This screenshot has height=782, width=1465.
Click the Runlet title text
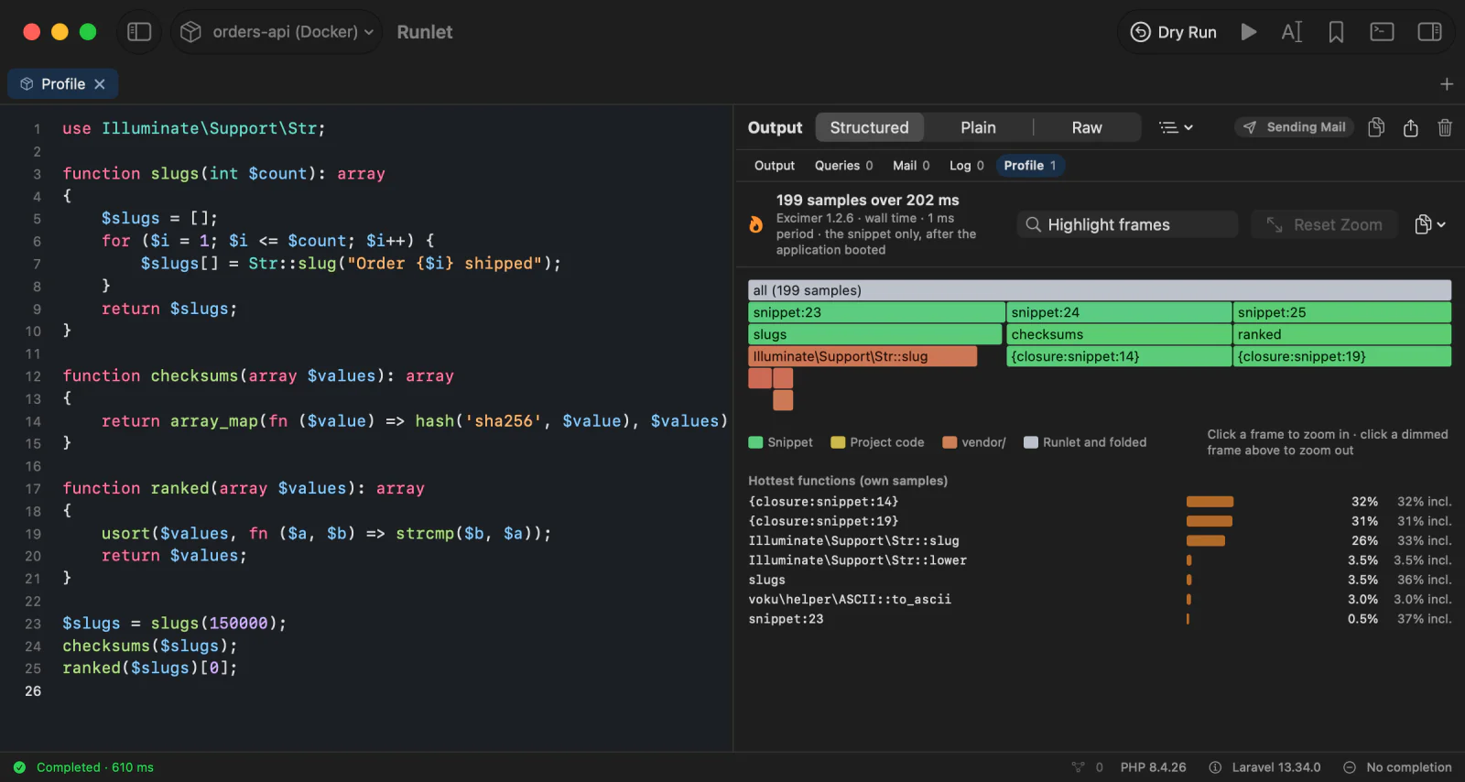425,32
